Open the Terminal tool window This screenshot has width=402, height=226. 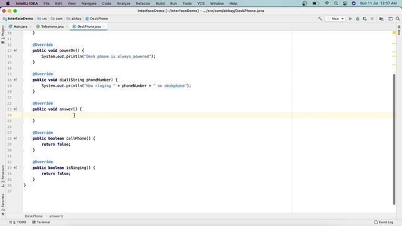41,222
